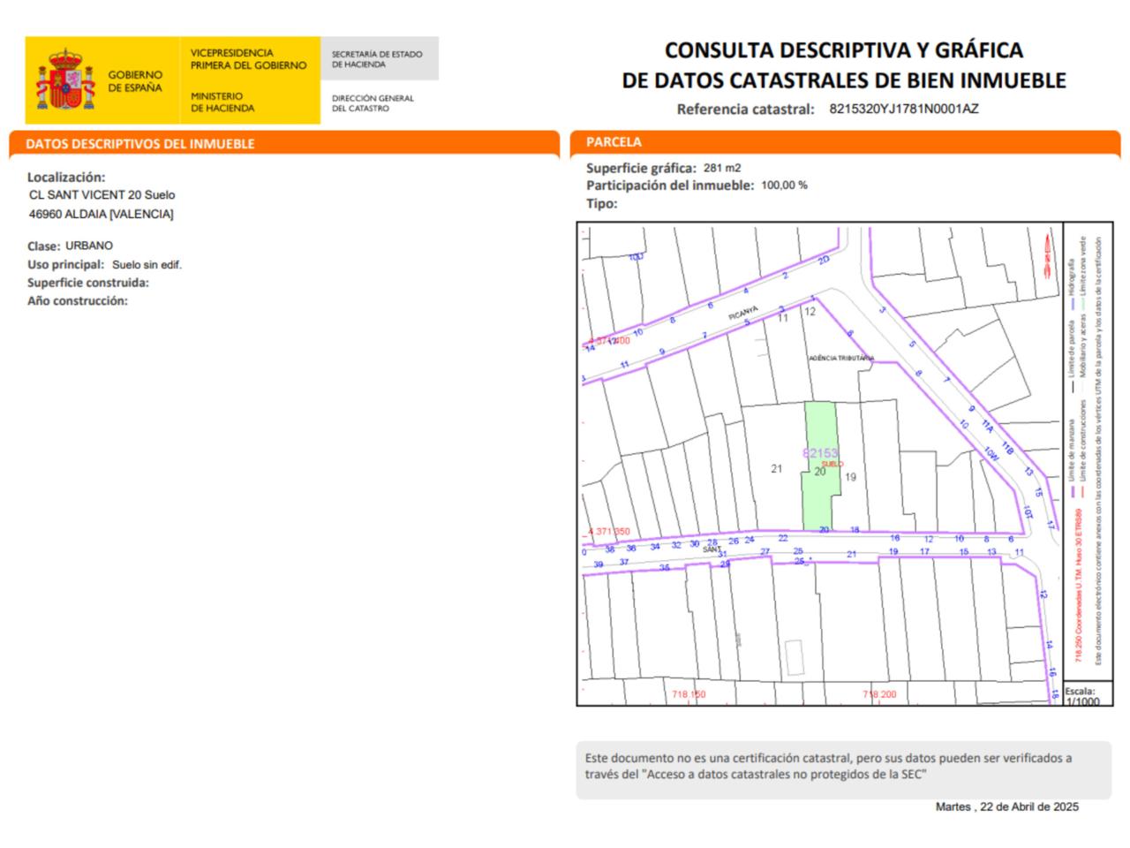Select cadastral reference 8215320YJ1781N0001AZ
This screenshot has height=848, width=1130.
[904, 110]
